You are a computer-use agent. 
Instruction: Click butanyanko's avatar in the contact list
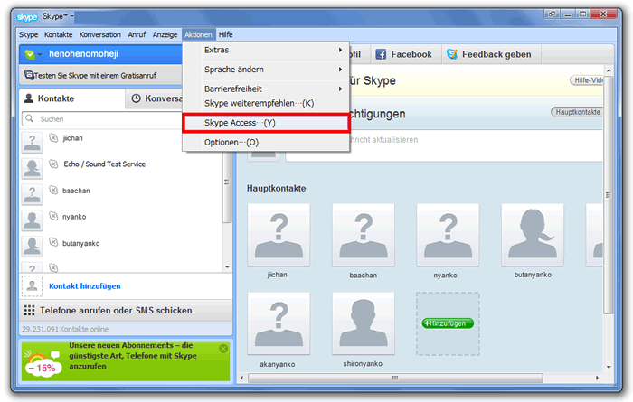click(x=32, y=247)
